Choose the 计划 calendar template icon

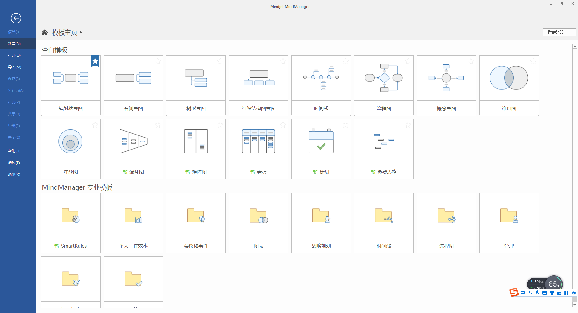pos(321,141)
